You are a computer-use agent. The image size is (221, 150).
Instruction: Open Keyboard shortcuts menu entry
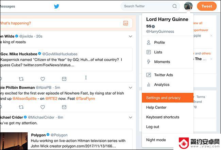(x=168, y=117)
